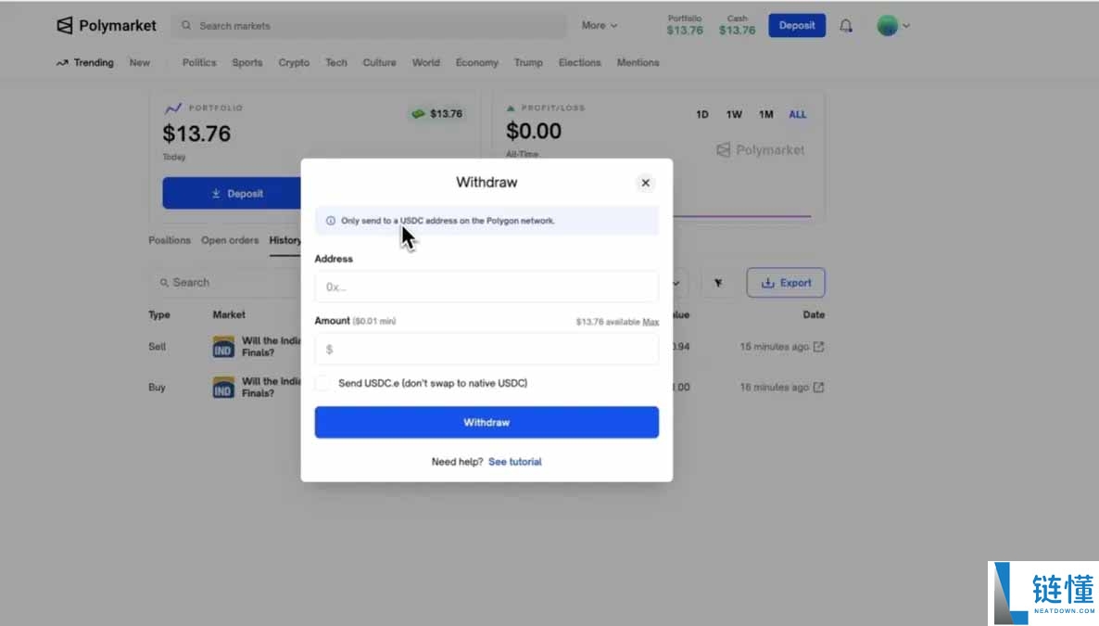Select the 1M time range
The image size is (1099, 626).
pos(766,114)
